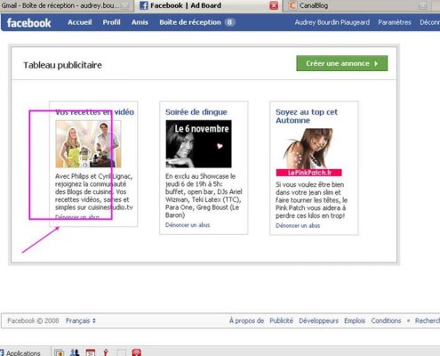
Task: Click the facebook logo in header
Action: [x=28, y=23]
